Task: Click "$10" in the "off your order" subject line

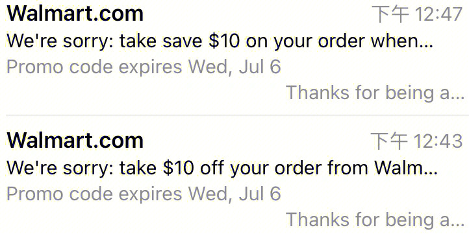Action: point(178,168)
